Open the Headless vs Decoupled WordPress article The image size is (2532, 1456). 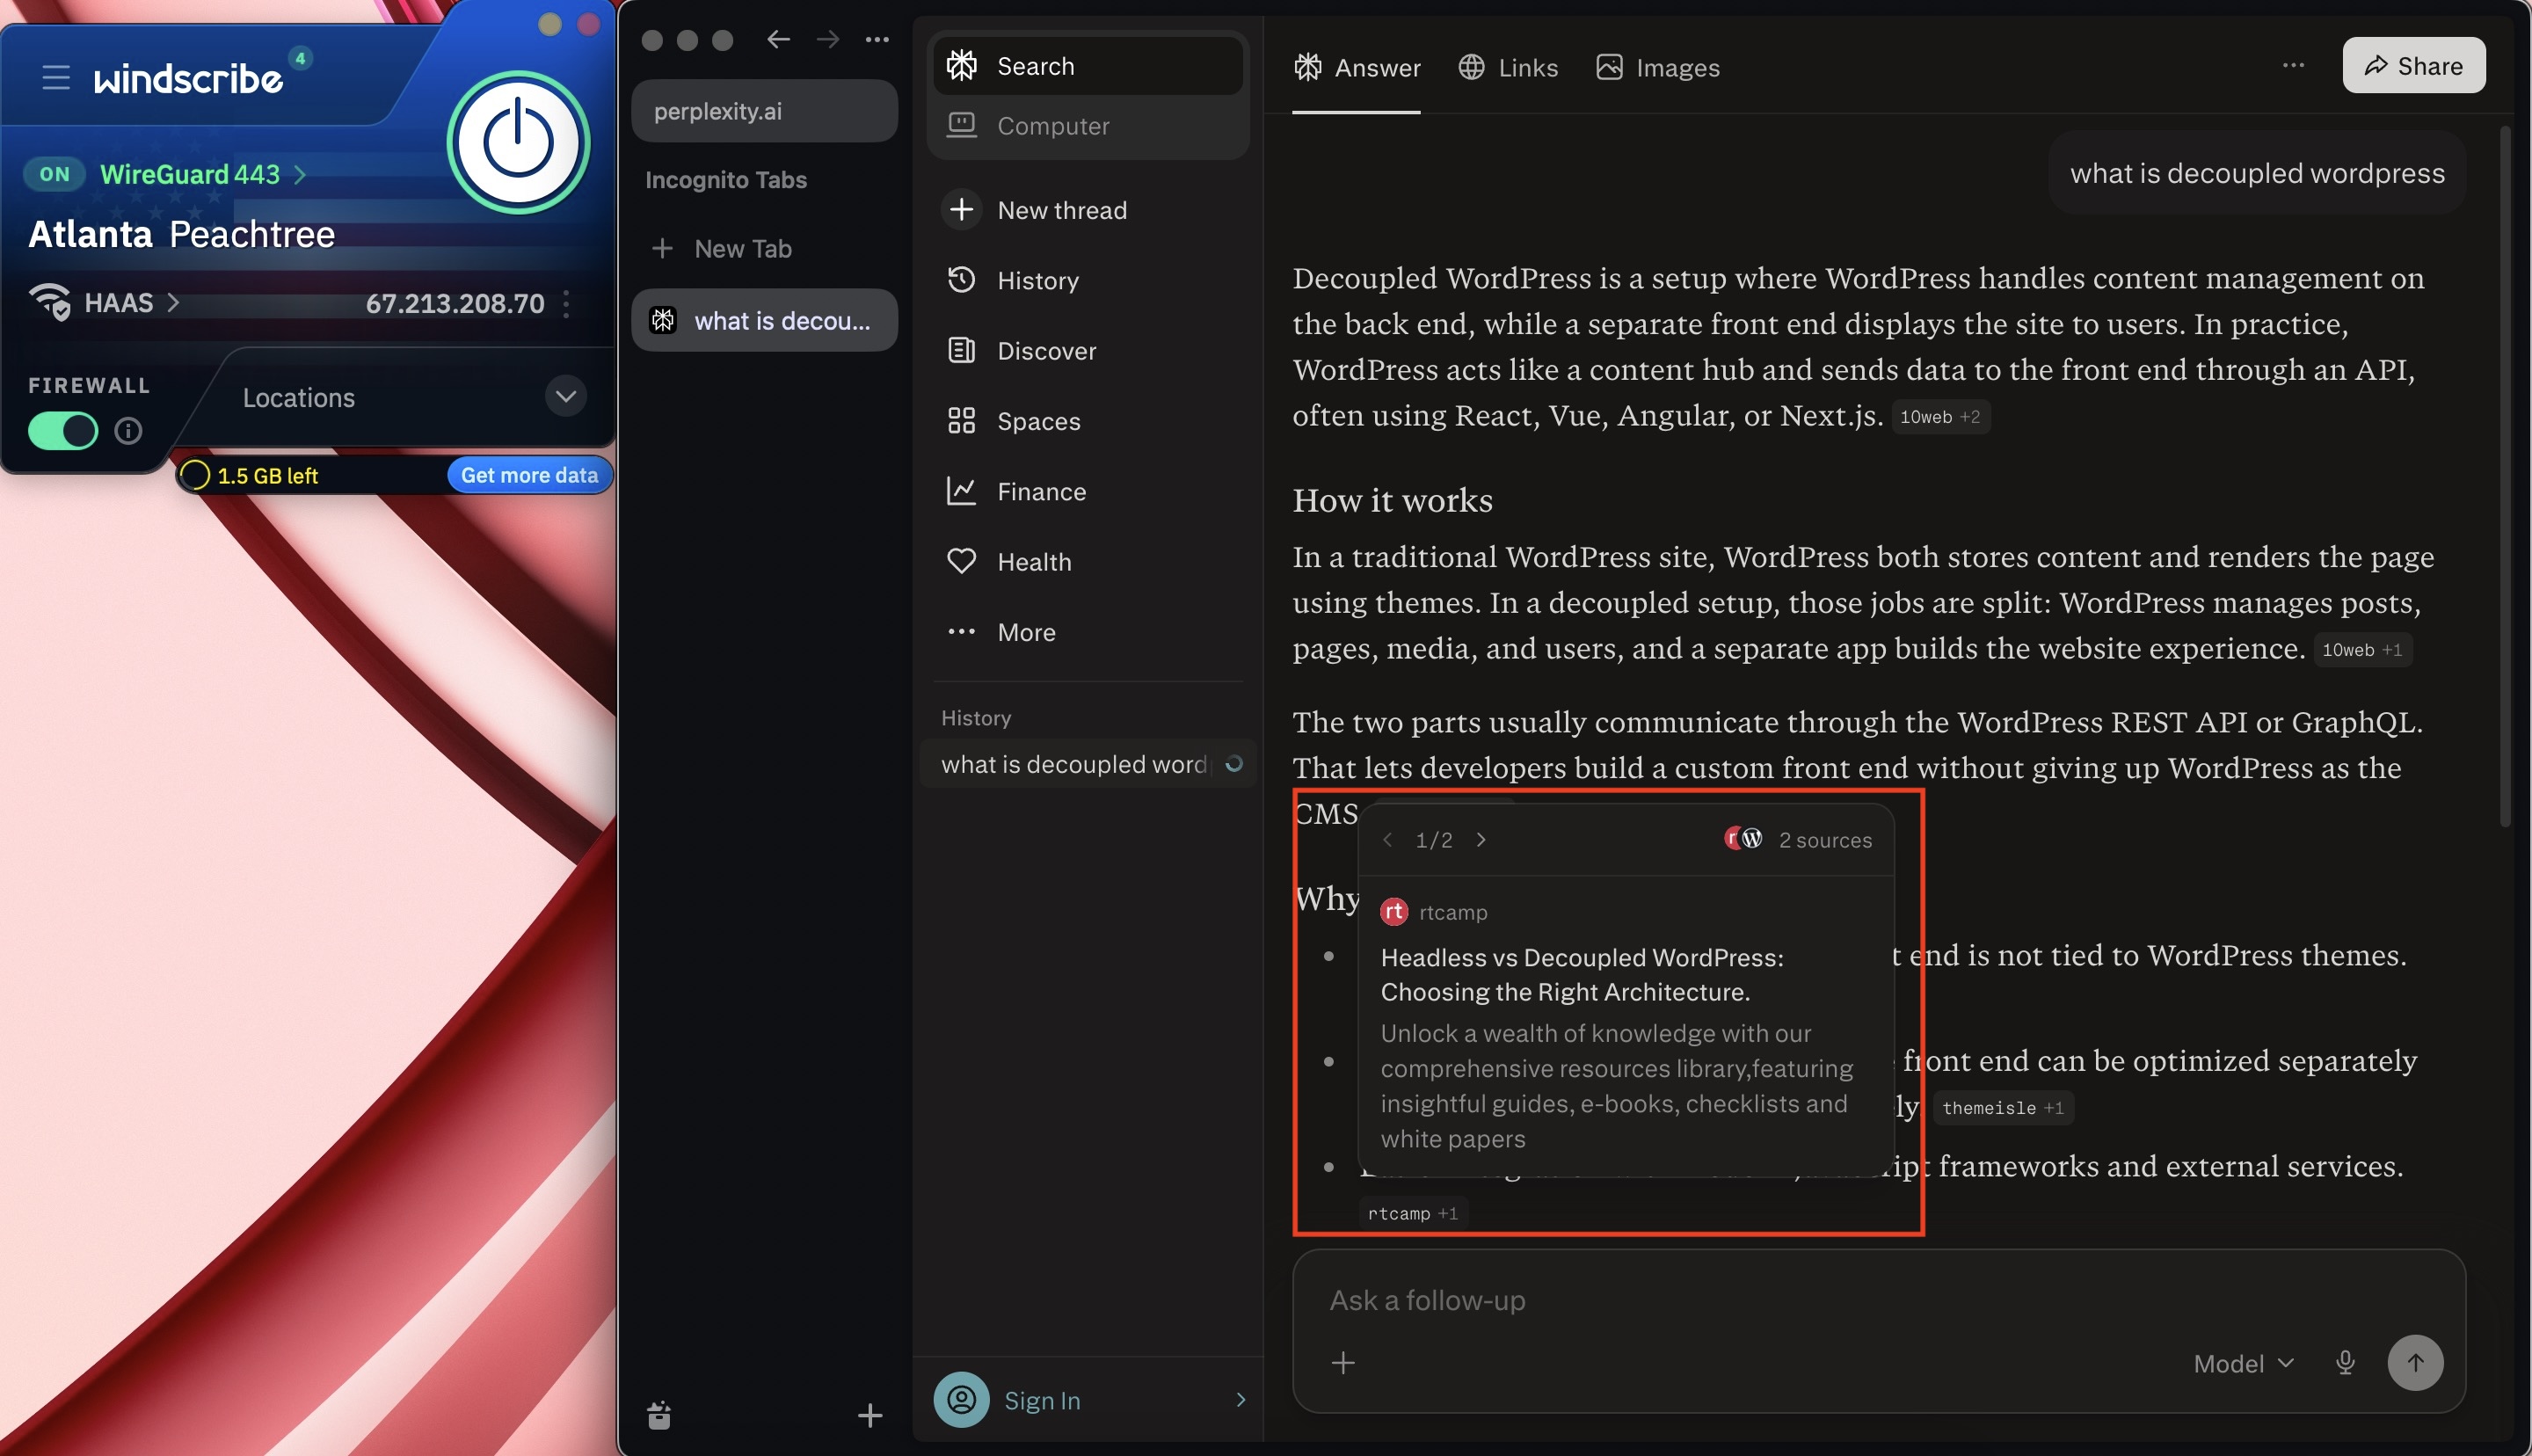(x=1582, y=974)
